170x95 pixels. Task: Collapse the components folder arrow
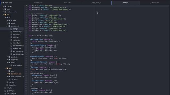pyautogui.click(x=7, y=26)
